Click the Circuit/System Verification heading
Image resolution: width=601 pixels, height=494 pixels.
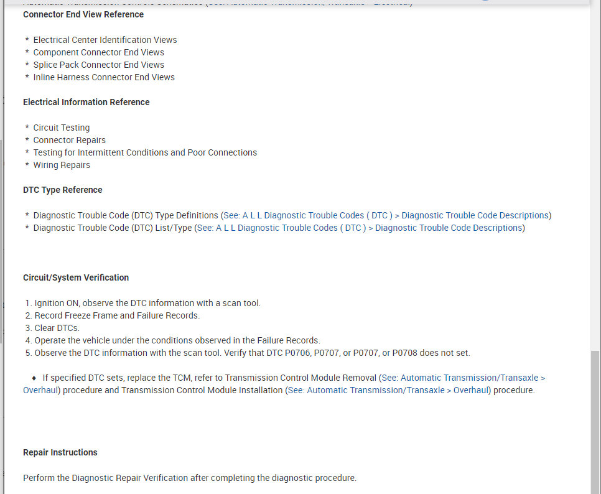[x=76, y=277]
